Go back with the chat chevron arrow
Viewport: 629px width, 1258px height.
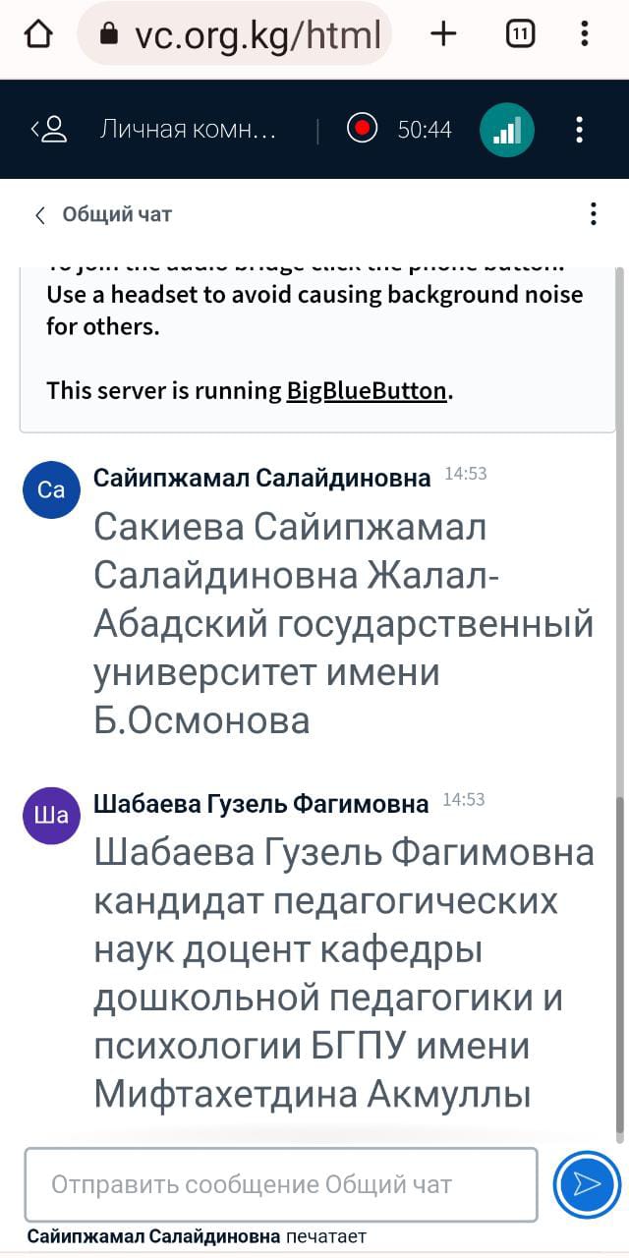(40, 215)
